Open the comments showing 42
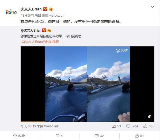Viewport: 160px width, 140px height. 99,136
